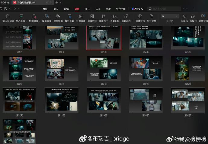The height and width of the screenshot is (144, 208).
Task: Click the down chevron beside the search box
Action: (x=187, y=9)
